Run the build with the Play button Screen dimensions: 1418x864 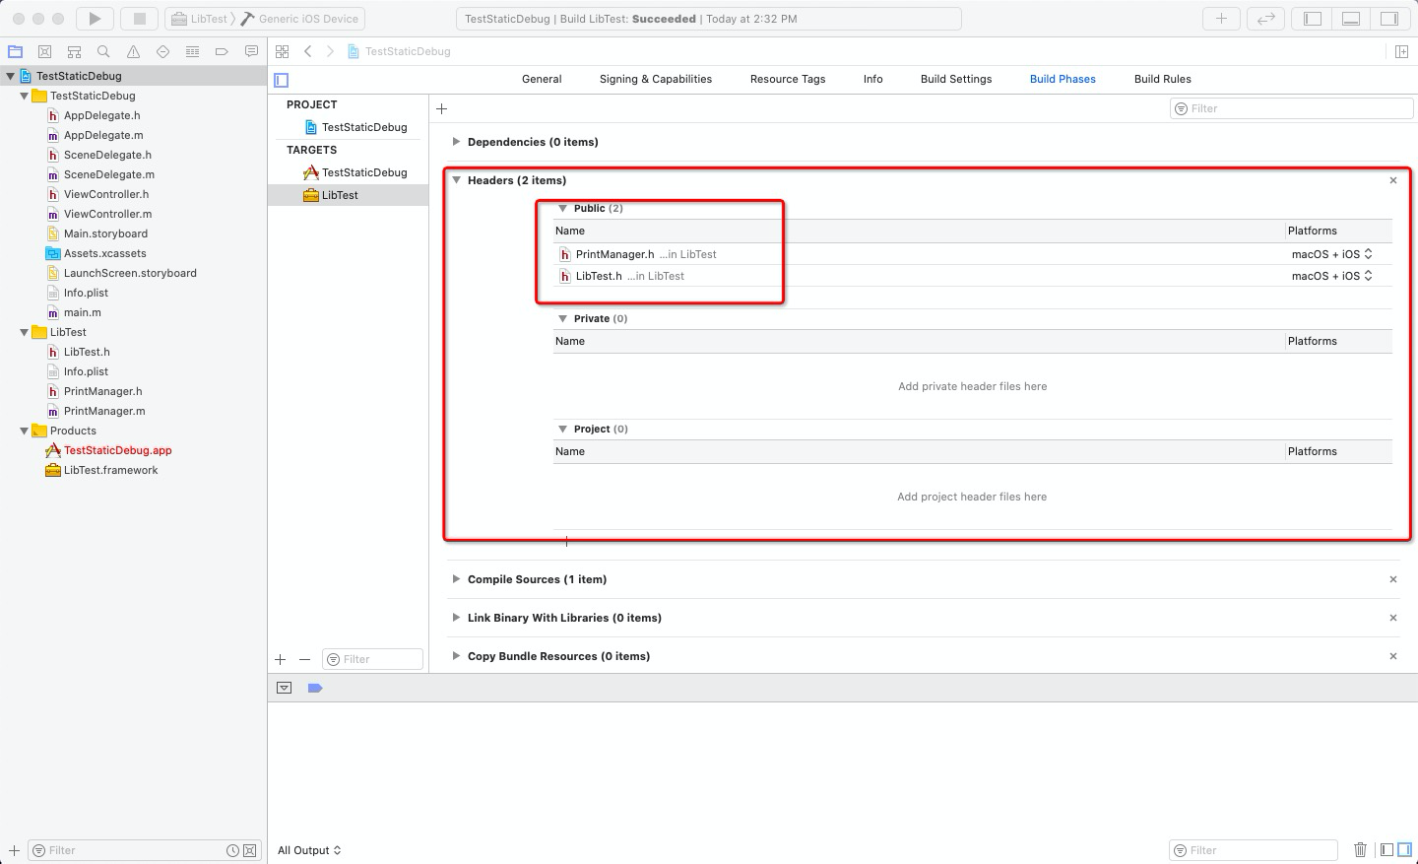pos(95,18)
